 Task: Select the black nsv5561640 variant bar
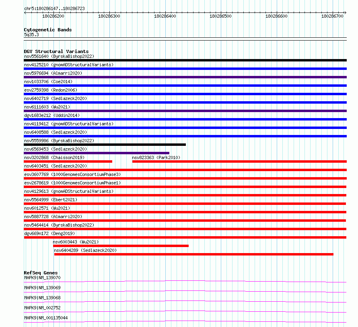pyautogui.click(x=185, y=60)
